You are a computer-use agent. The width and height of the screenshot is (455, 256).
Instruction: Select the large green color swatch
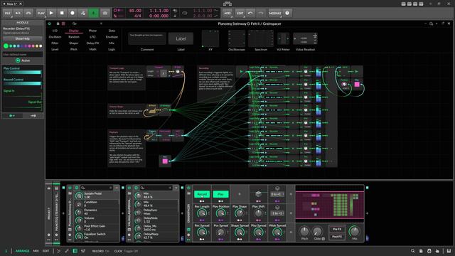point(6,46)
